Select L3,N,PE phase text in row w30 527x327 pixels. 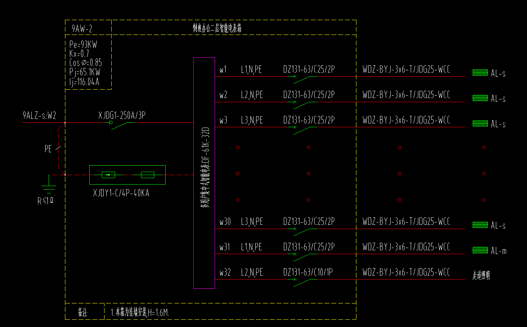click(x=252, y=222)
